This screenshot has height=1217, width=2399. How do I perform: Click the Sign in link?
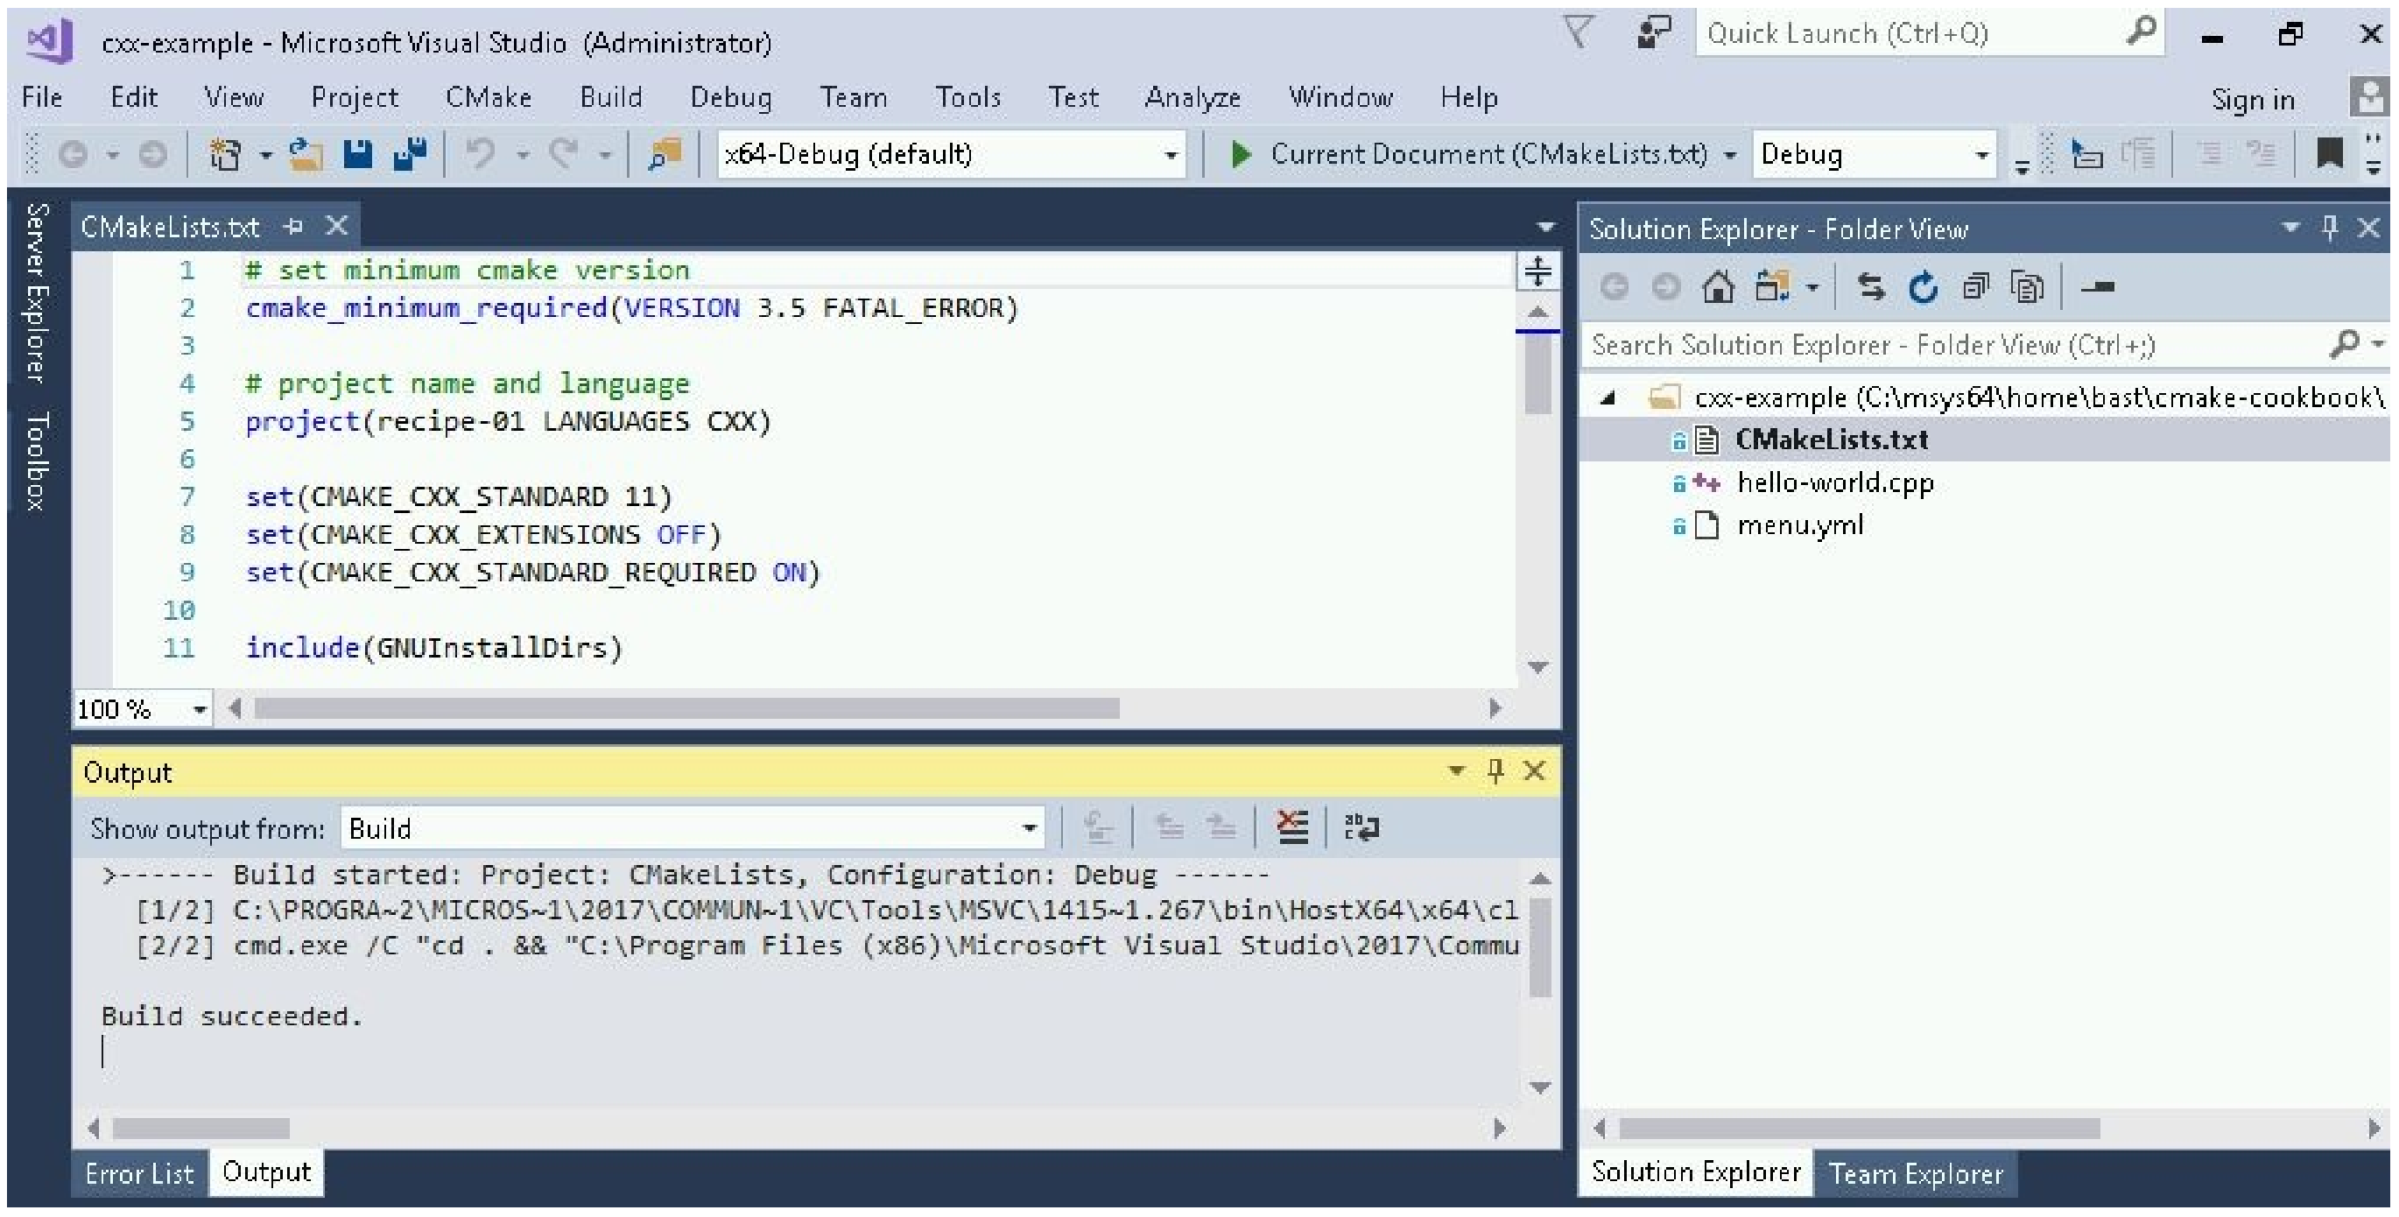coord(2252,100)
